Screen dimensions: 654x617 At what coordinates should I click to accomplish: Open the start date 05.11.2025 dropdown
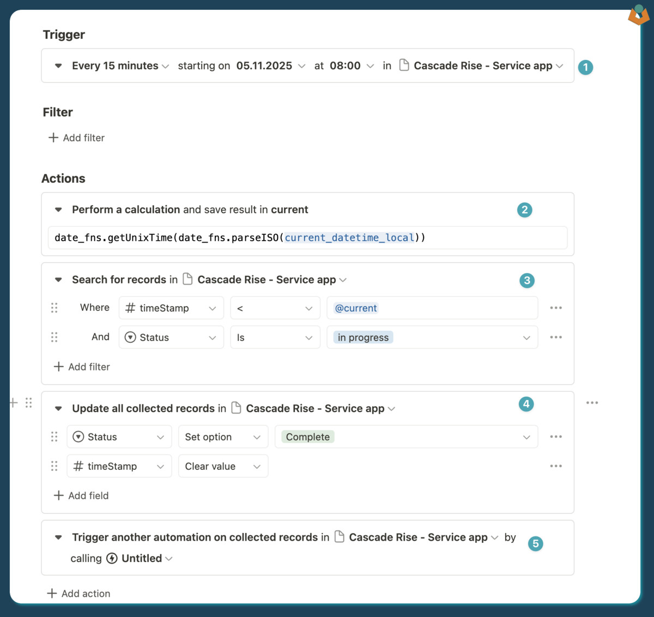tap(270, 66)
